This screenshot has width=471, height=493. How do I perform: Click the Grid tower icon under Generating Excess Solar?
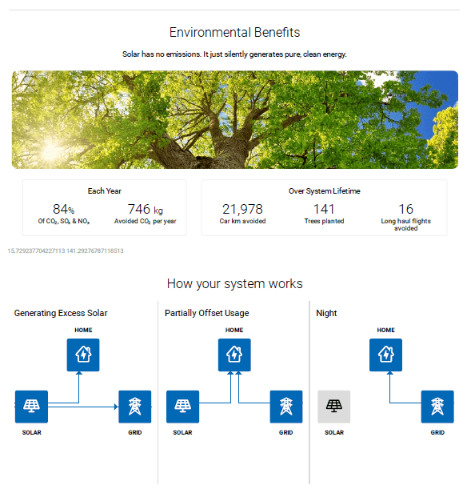[x=135, y=407]
